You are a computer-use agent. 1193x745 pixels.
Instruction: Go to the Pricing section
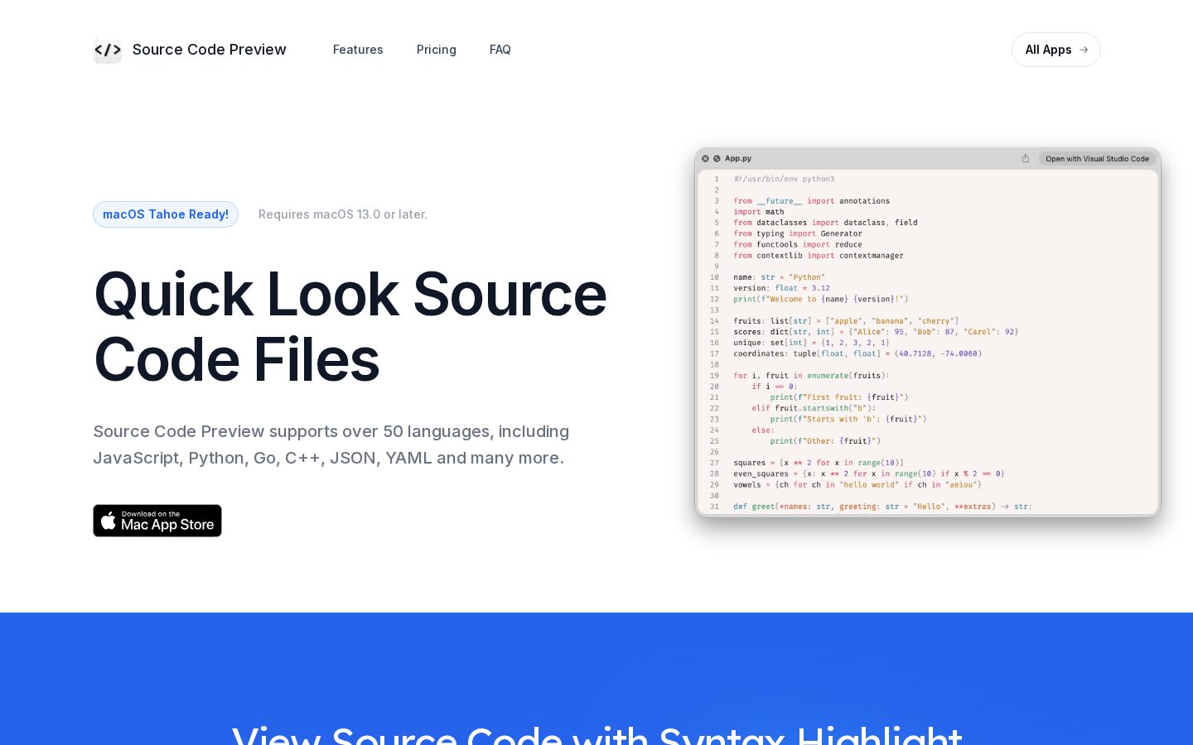tap(437, 50)
